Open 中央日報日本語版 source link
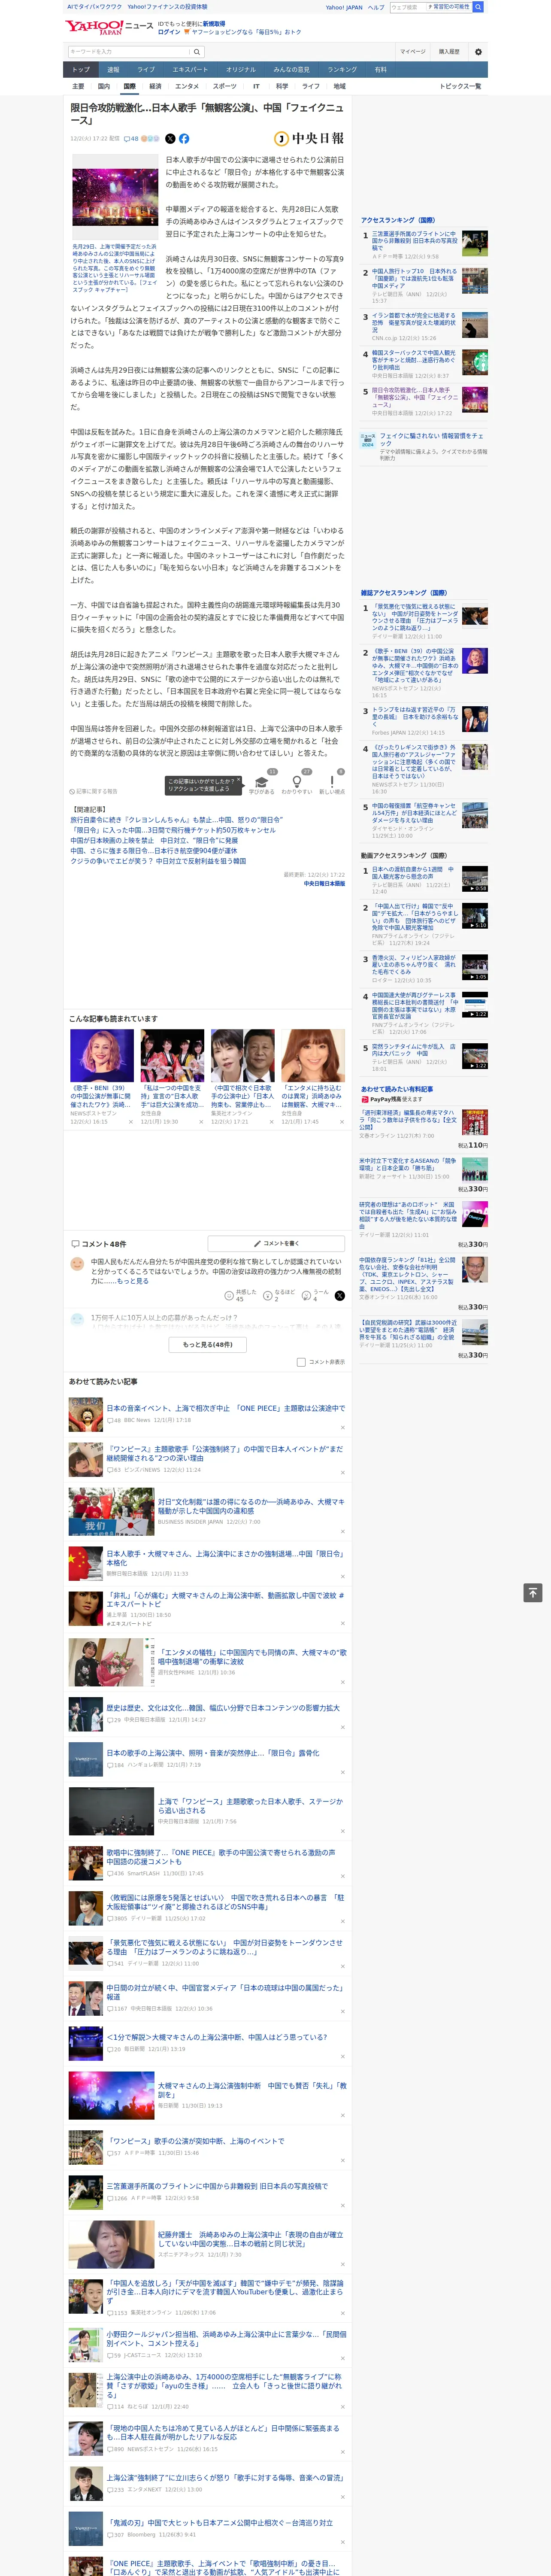 click(324, 884)
